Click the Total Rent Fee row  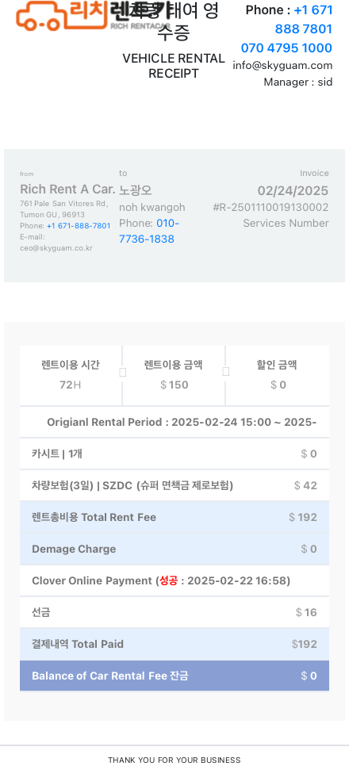tap(174, 517)
